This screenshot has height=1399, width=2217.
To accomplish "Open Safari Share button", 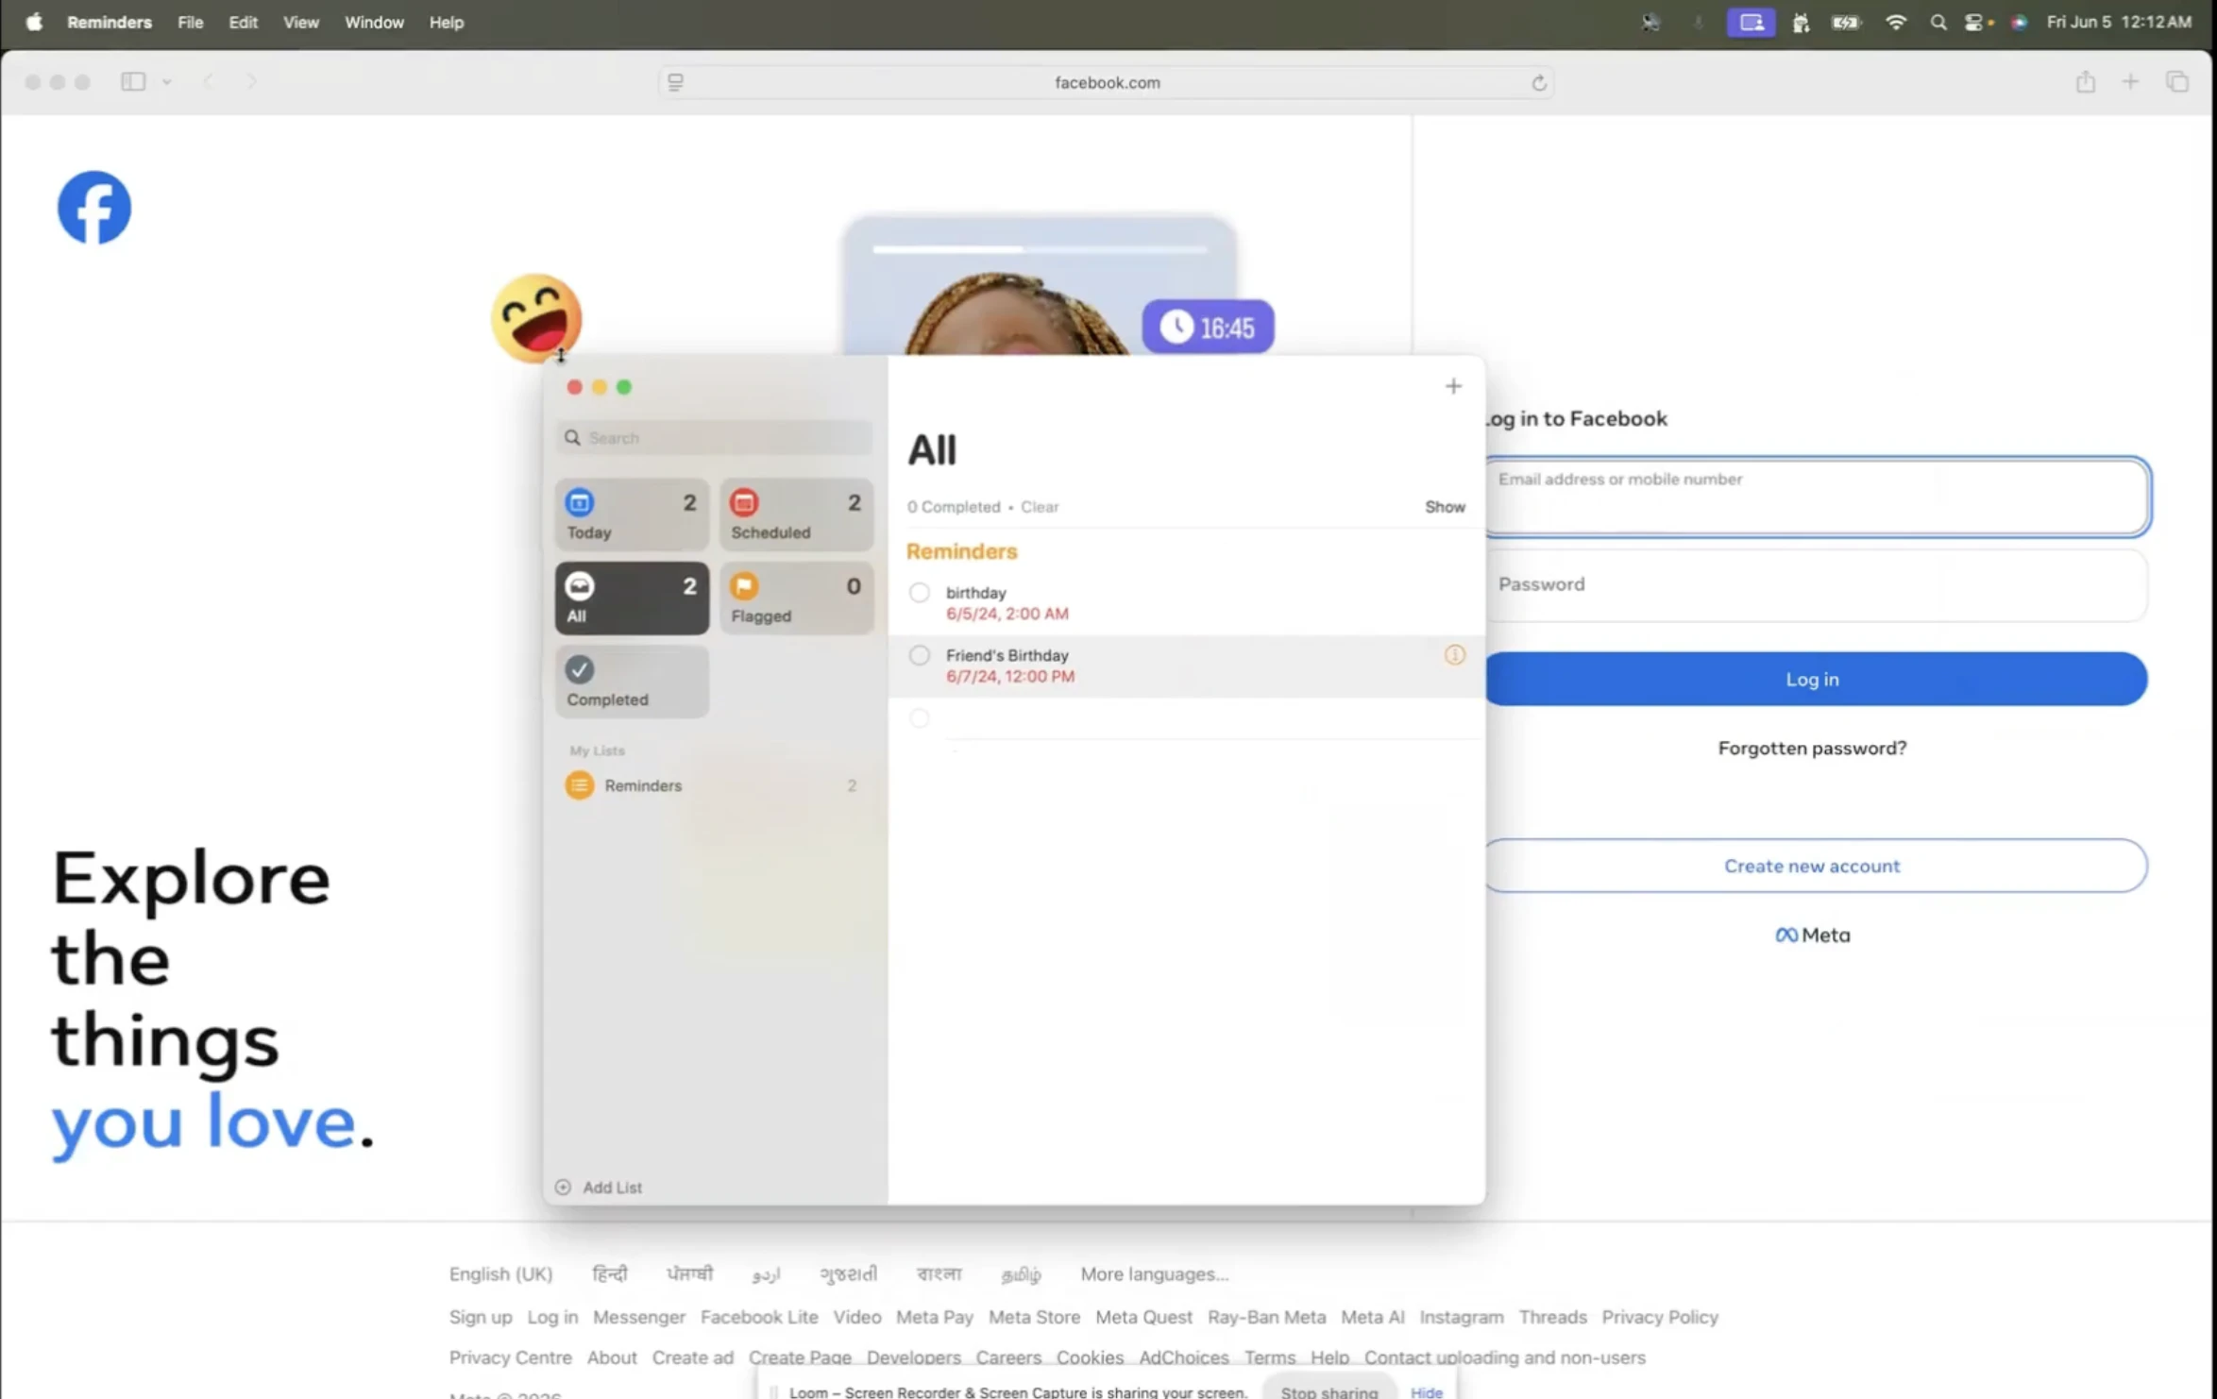I will coord(2085,82).
